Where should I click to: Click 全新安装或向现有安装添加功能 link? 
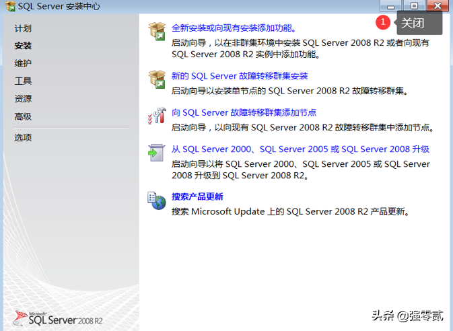click(234, 28)
